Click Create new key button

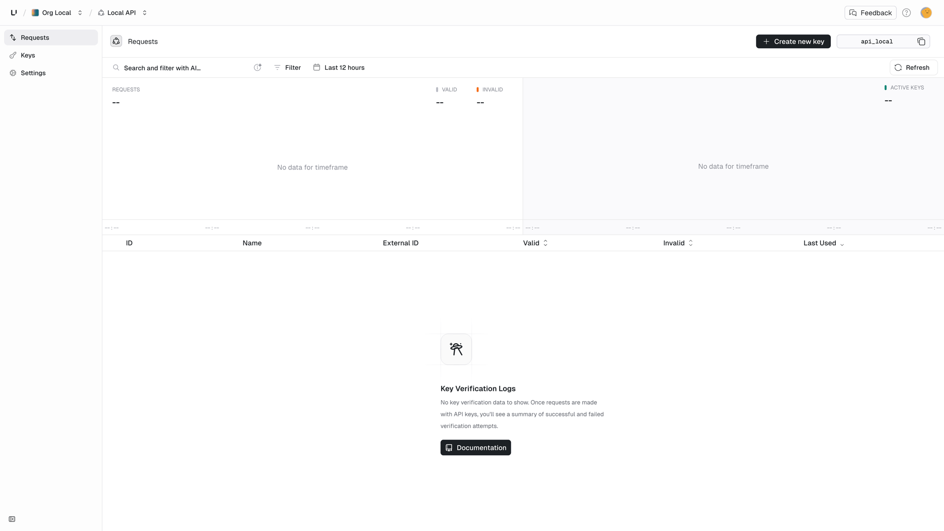[x=793, y=41]
